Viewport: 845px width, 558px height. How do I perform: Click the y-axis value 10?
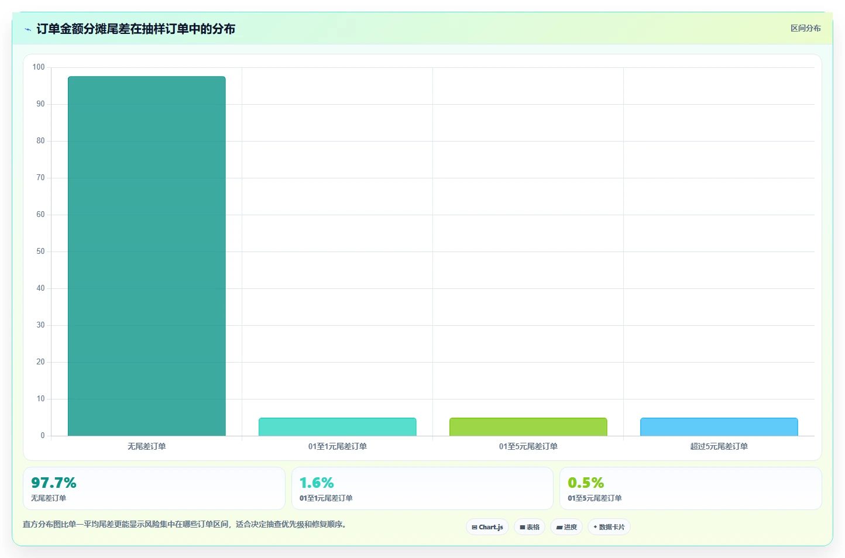click(x=40, y=399)
